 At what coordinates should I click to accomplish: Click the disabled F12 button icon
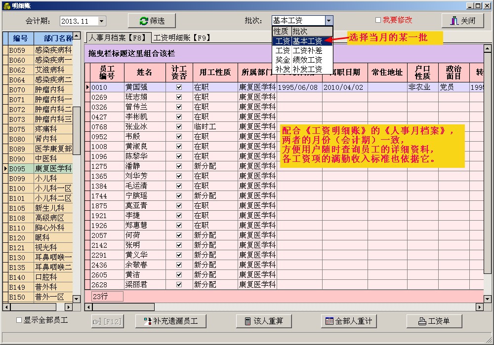[x=97, y=321]
